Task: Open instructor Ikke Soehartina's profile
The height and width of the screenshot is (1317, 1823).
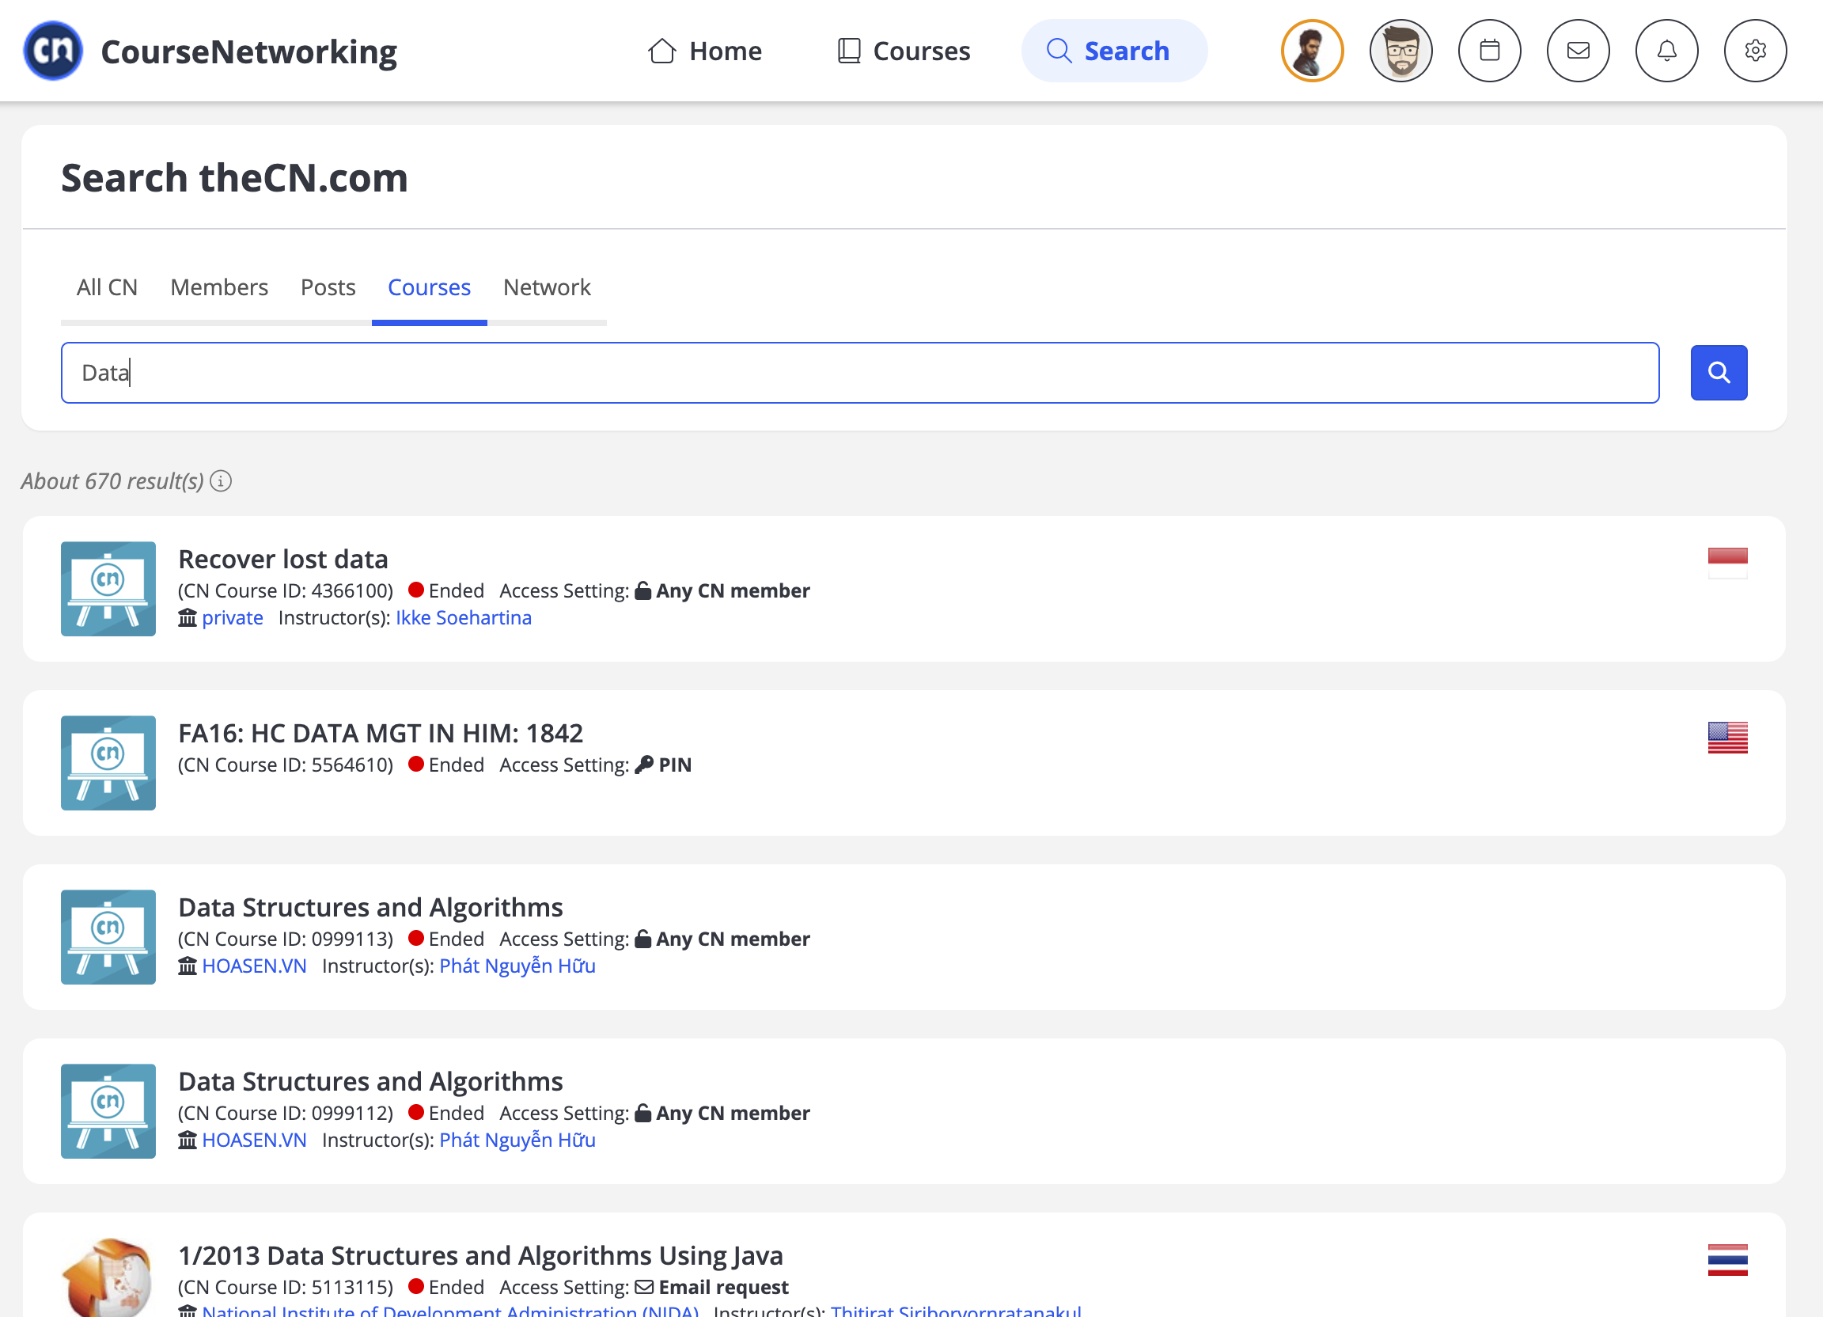Action: (463, 617)
